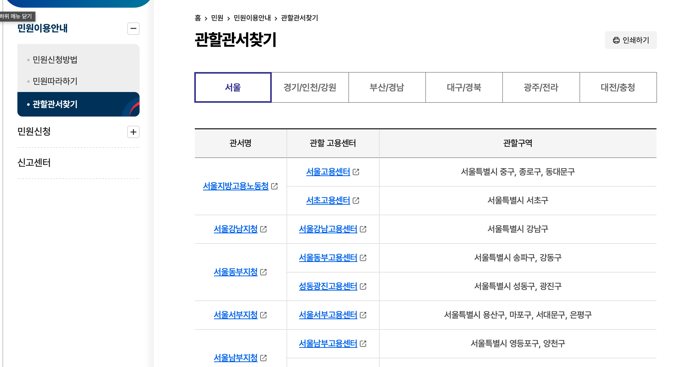Viewport: 680px width, 367px height.
Task: Click the printer icon next to 인쇄하기
Action: click(x=616, y=40)
